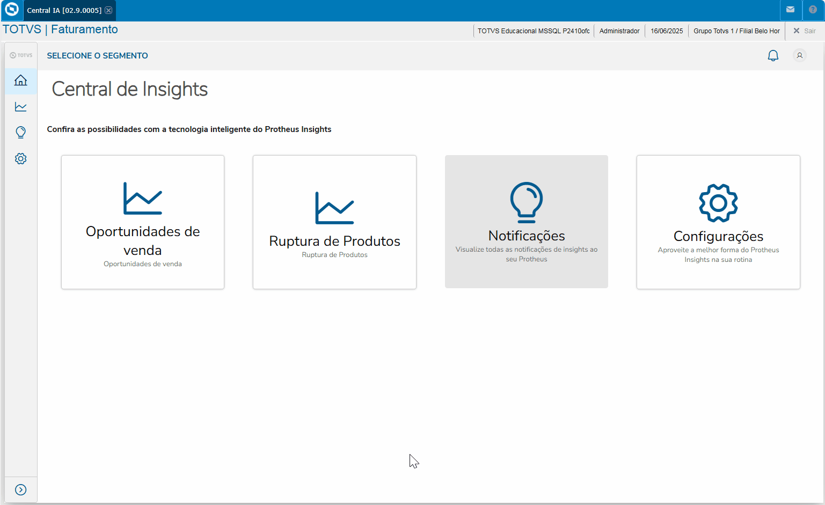Screen dimensions: 825x505
Task: Click 'Aproveite a melhor forma do Protheus' description
Action: pyautogui.click(x=718, y=255)
